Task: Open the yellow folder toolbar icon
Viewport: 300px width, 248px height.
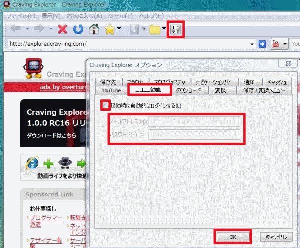Action: [155, 29]
